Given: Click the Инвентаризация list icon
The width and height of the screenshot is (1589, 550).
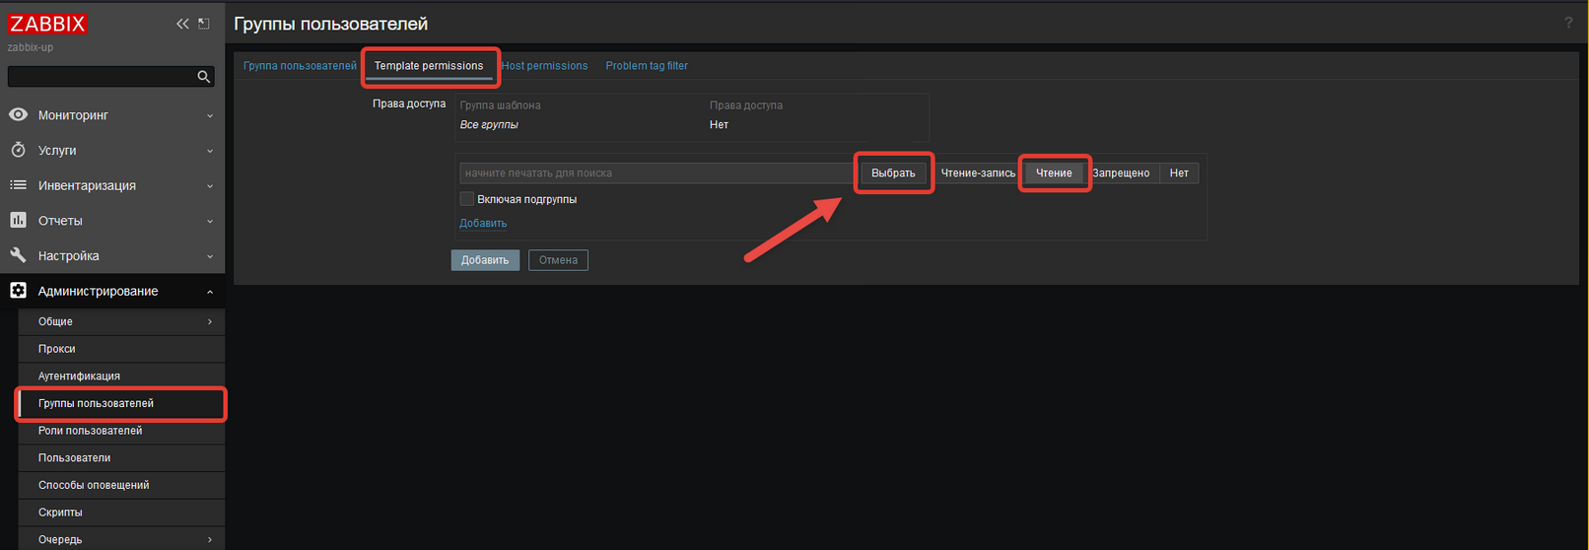Looking at the screenshot, I should click(18, 185).
